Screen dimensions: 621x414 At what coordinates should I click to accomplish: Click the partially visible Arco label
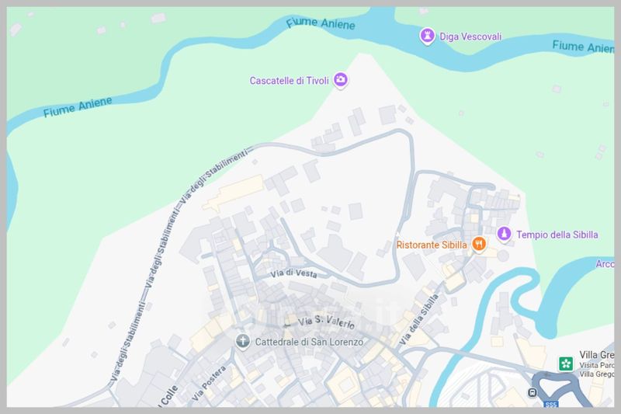605,264
